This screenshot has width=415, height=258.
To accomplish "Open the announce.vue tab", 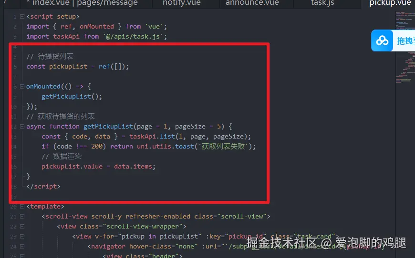I will 252,3.
